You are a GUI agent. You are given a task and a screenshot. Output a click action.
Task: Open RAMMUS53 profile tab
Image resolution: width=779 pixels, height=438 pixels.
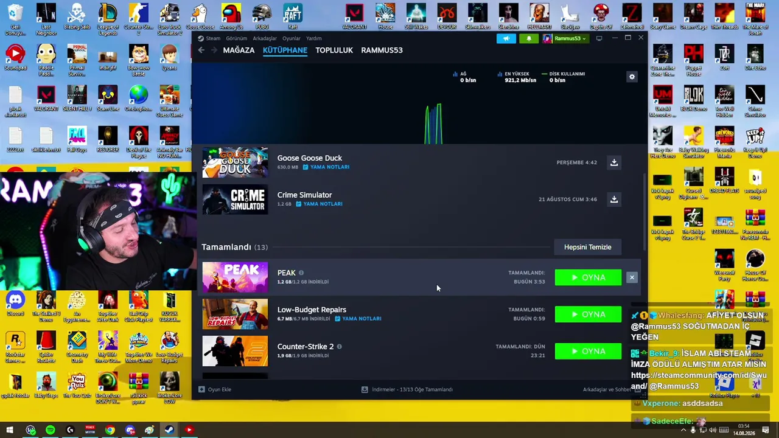(382, 50)
